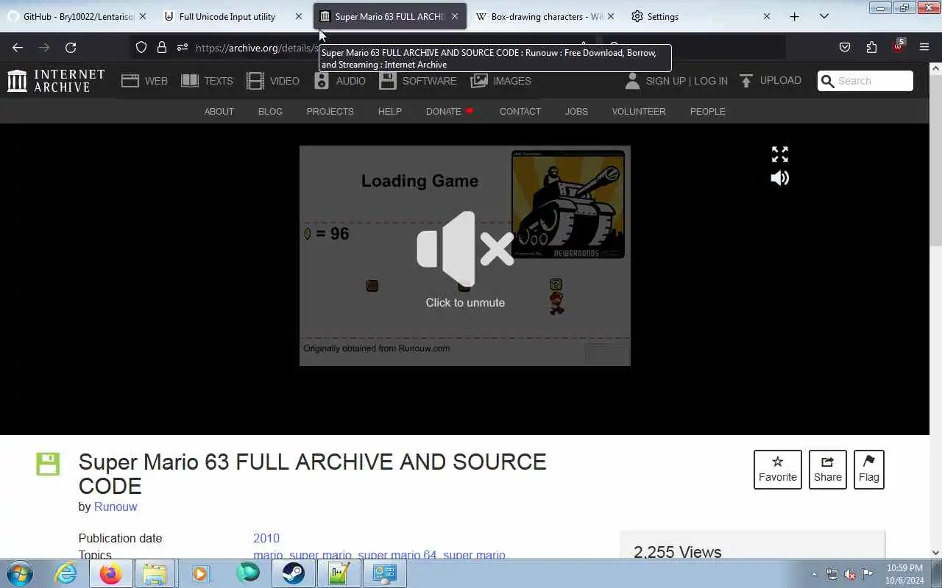The width and height of the screenshot is (942, 588).
Task: Reload the page with refresh icon
Action: click(71, 47)
